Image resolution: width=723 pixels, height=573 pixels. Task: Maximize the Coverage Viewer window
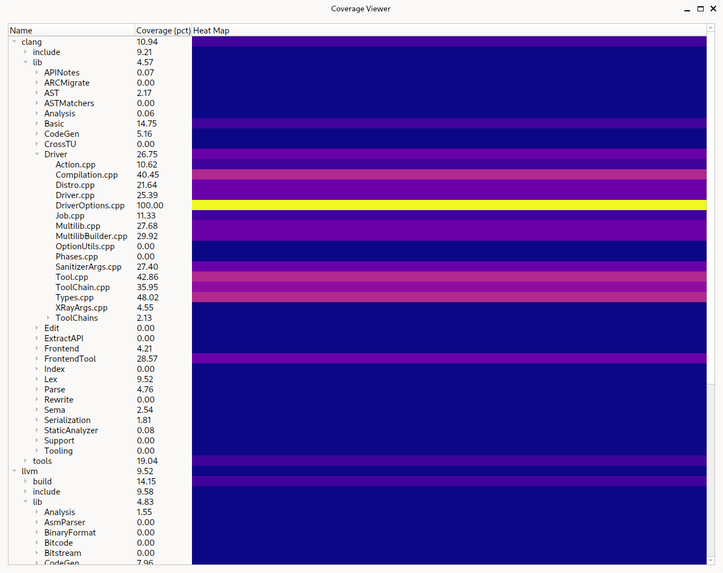tap(700, 9)
